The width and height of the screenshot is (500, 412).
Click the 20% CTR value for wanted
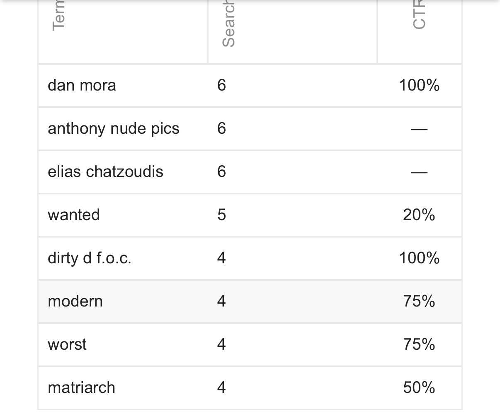[x=419, y=215]
